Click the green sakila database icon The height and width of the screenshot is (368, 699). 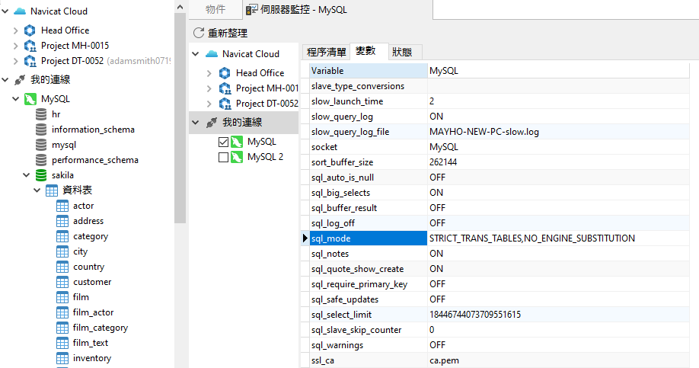pyautogui.click(x=41, y=175)
